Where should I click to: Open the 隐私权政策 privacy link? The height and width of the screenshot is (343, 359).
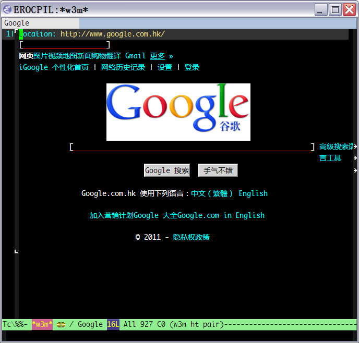(x=192, y=237)
